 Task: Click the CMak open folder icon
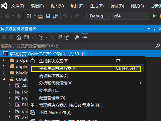coord(12,79)
